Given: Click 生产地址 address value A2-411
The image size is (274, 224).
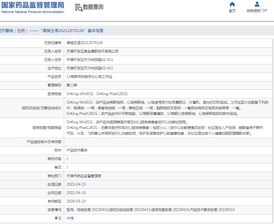Looking at the screenshot, I should [90, 68].
